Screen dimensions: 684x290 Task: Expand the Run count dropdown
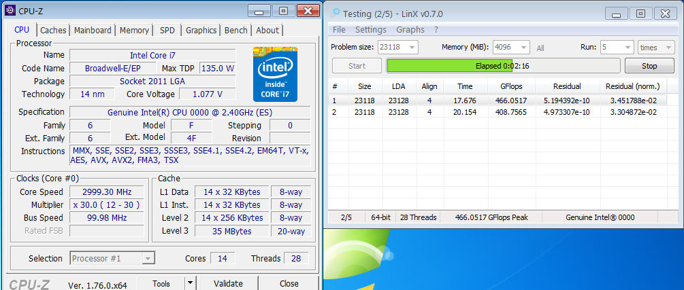coord(628,48)
